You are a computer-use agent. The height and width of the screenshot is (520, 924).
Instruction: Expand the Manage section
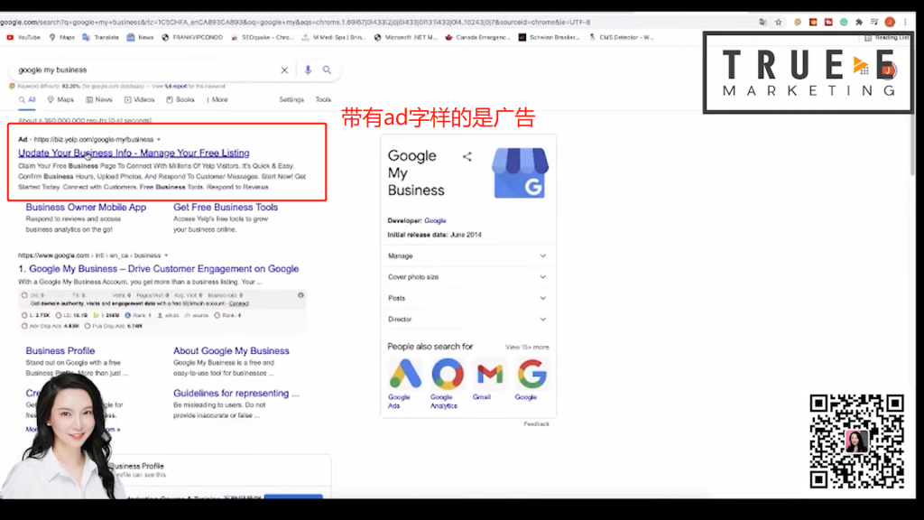coord(467,255)
